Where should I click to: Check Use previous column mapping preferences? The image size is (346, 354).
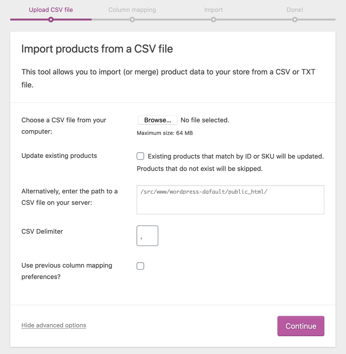tap(140, 266)
